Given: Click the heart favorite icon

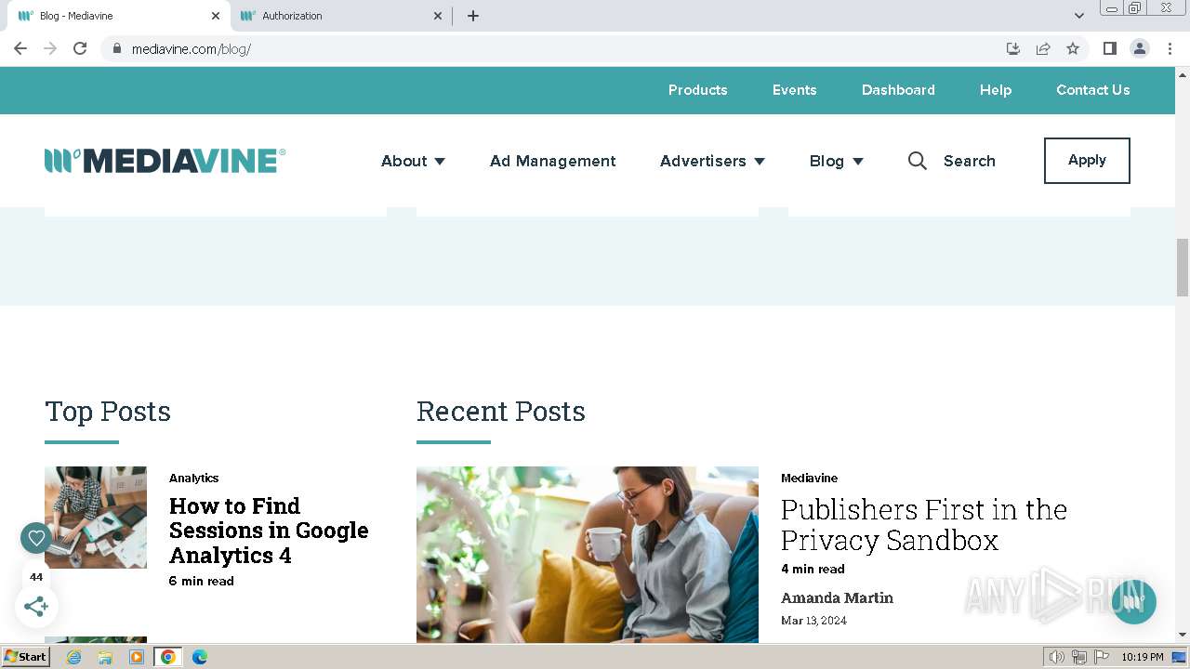Looking at the screenshot, I should 36,537.
